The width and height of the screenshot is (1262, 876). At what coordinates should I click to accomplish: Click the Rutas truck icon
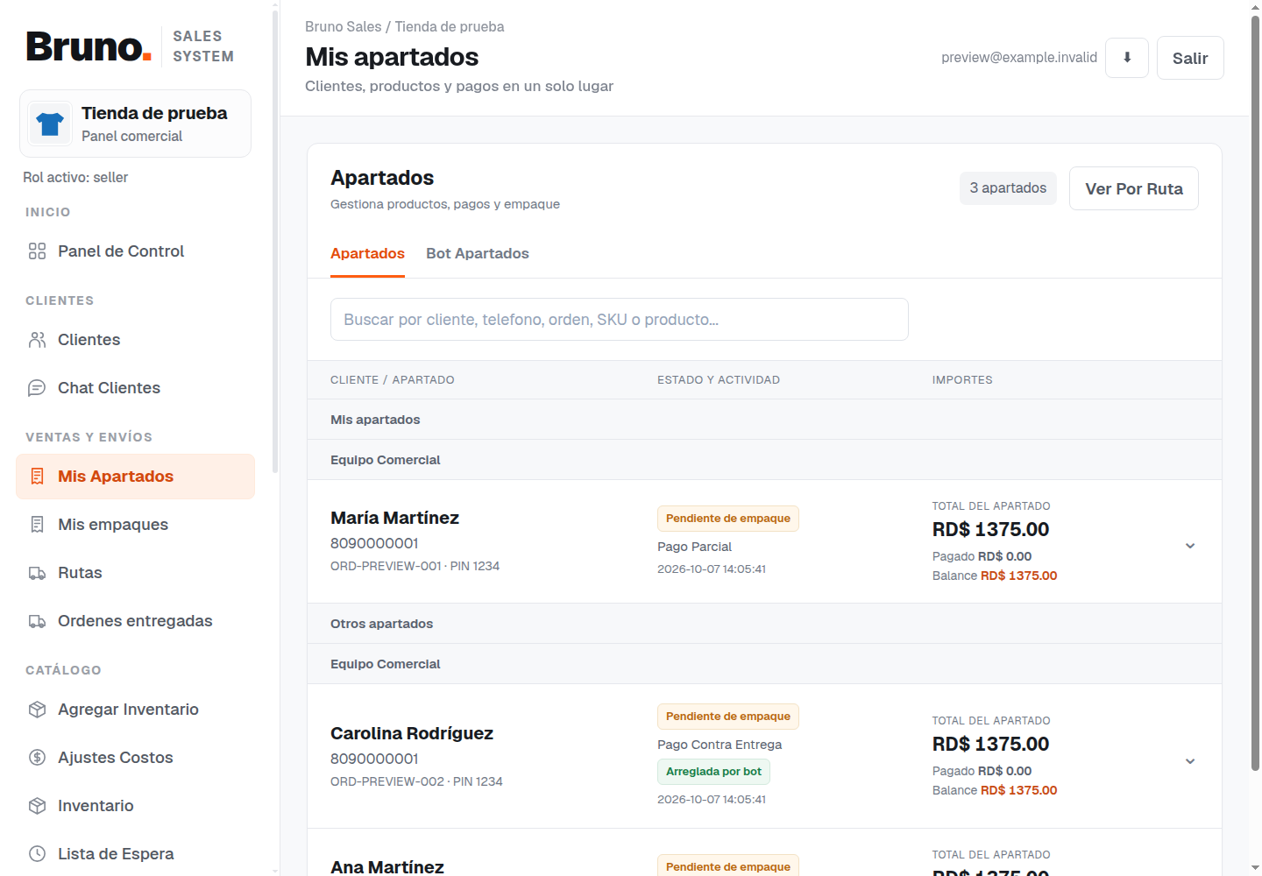tap(37, 573)
